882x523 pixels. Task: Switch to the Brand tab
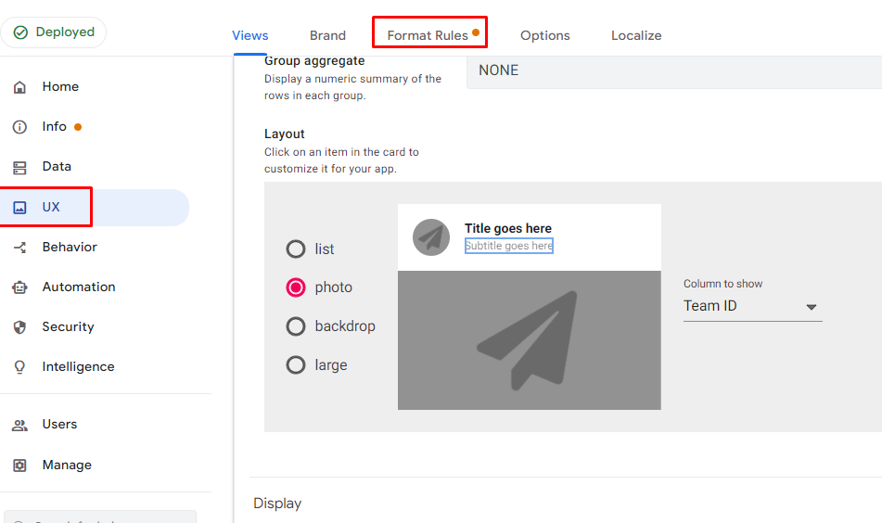(x=328, y=35)
